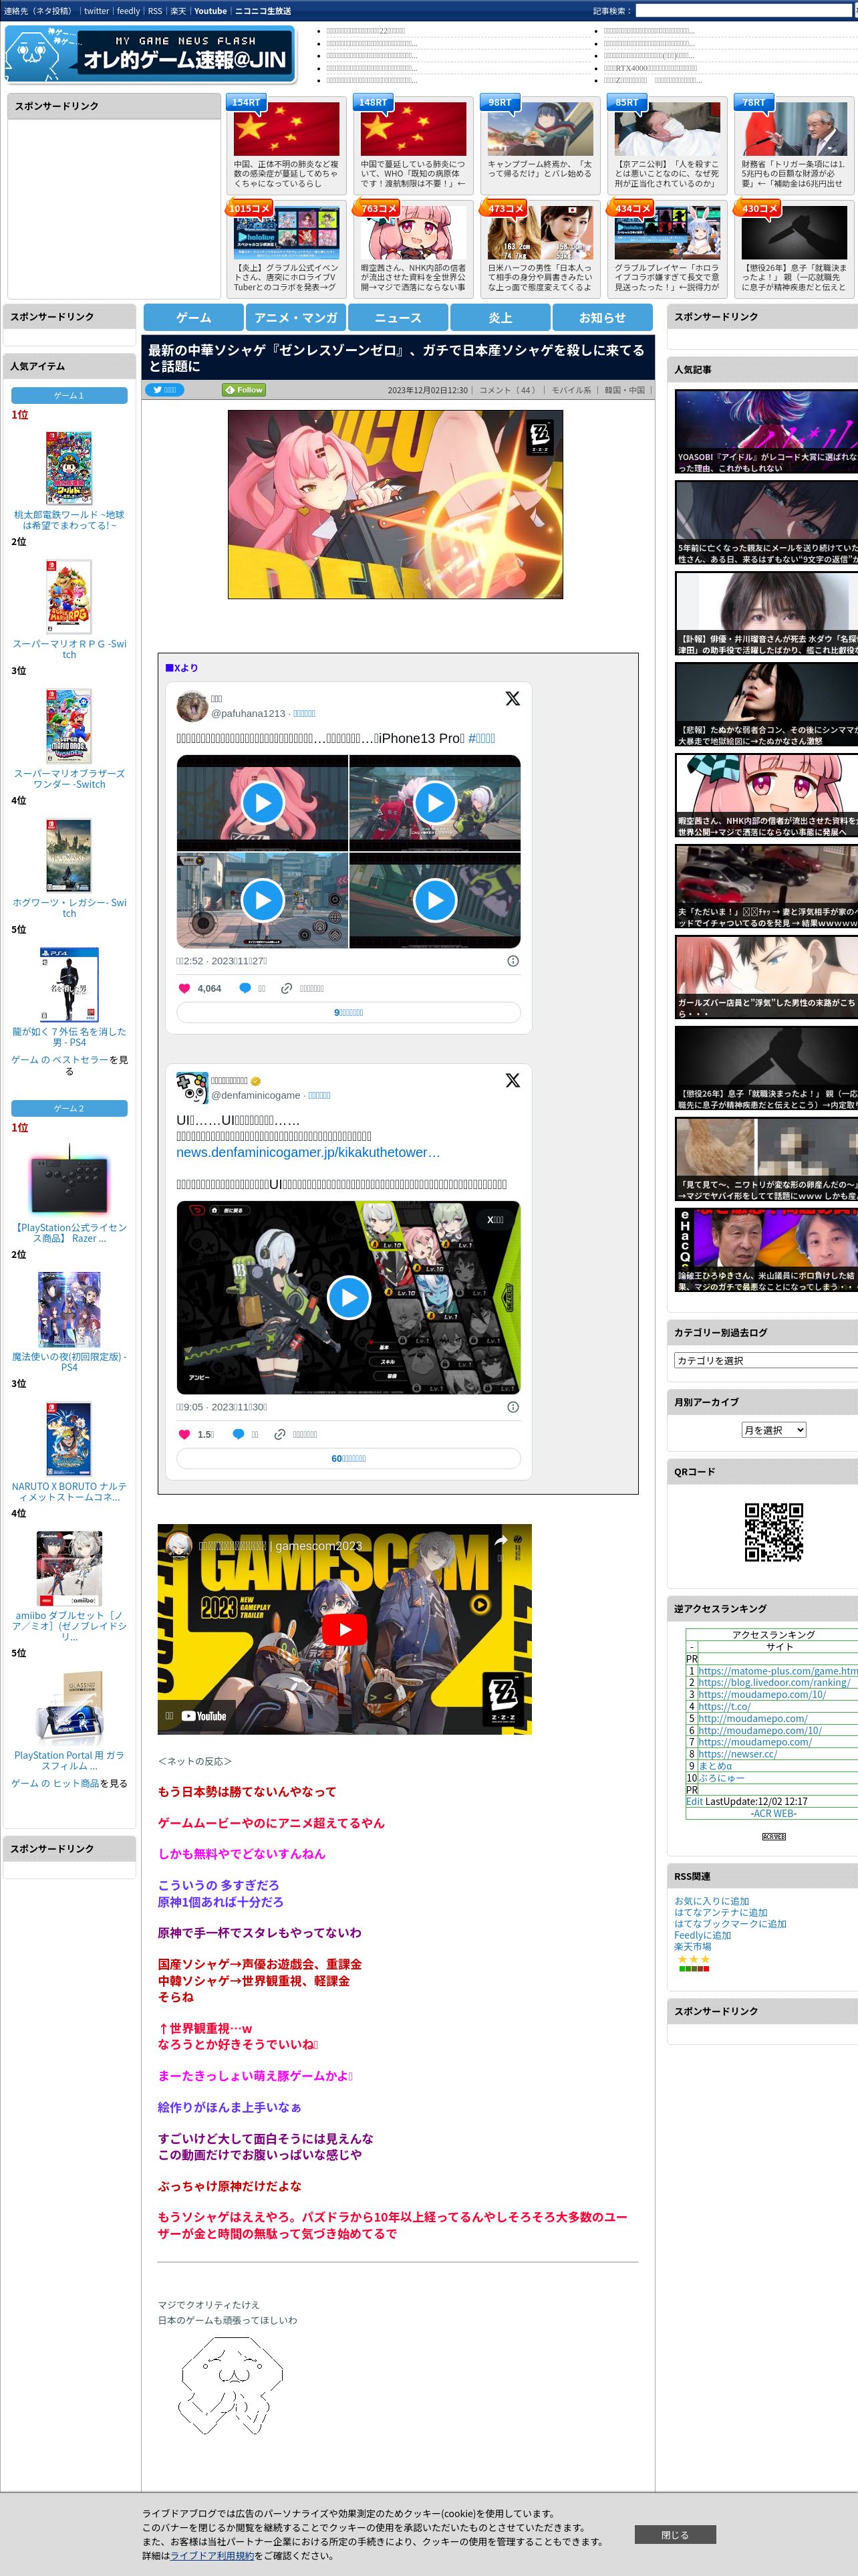Play the top-right video in pafuhana1213 tweet
The height and width of the screenshot is (2576, 858).
pos(434,803)
